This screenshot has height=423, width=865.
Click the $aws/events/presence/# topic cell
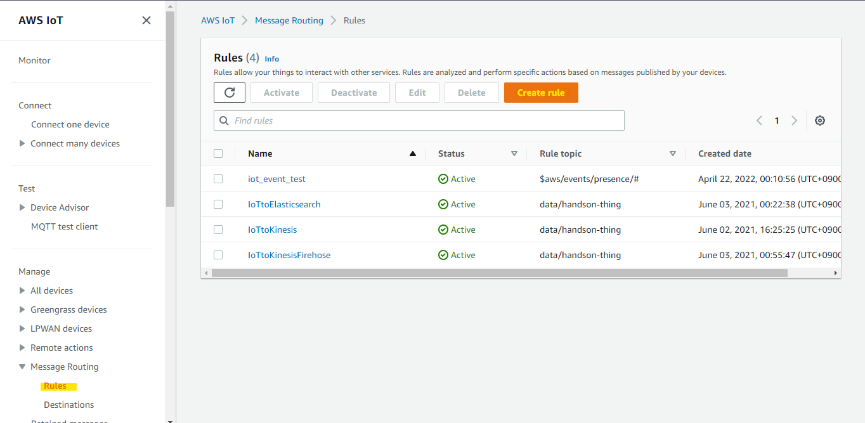pyautogui.click(x=589, y=179)
